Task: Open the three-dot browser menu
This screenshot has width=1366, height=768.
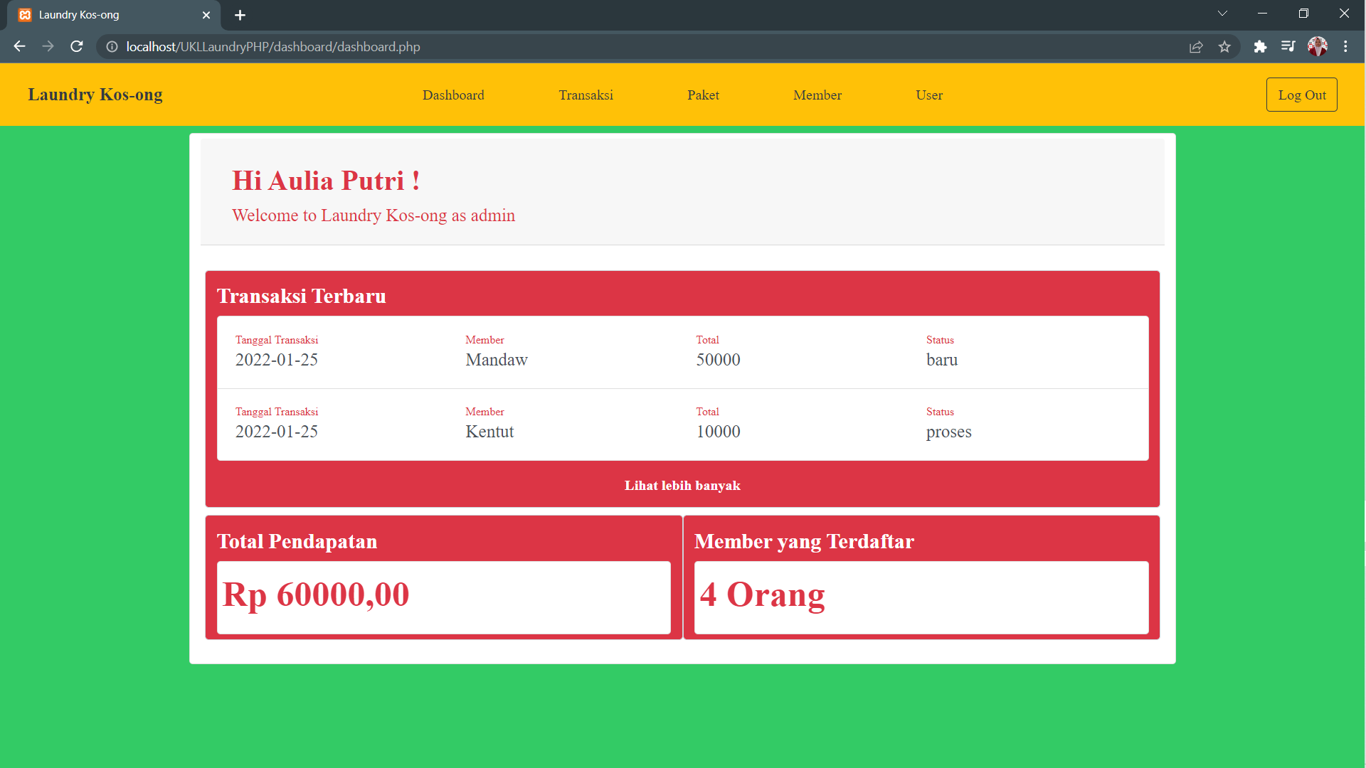Action: point(1346,46)
